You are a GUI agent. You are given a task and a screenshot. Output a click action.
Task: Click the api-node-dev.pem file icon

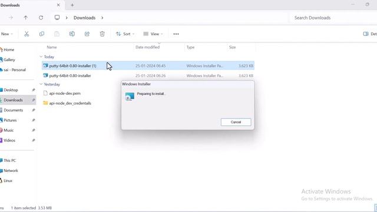pos(45,93)
